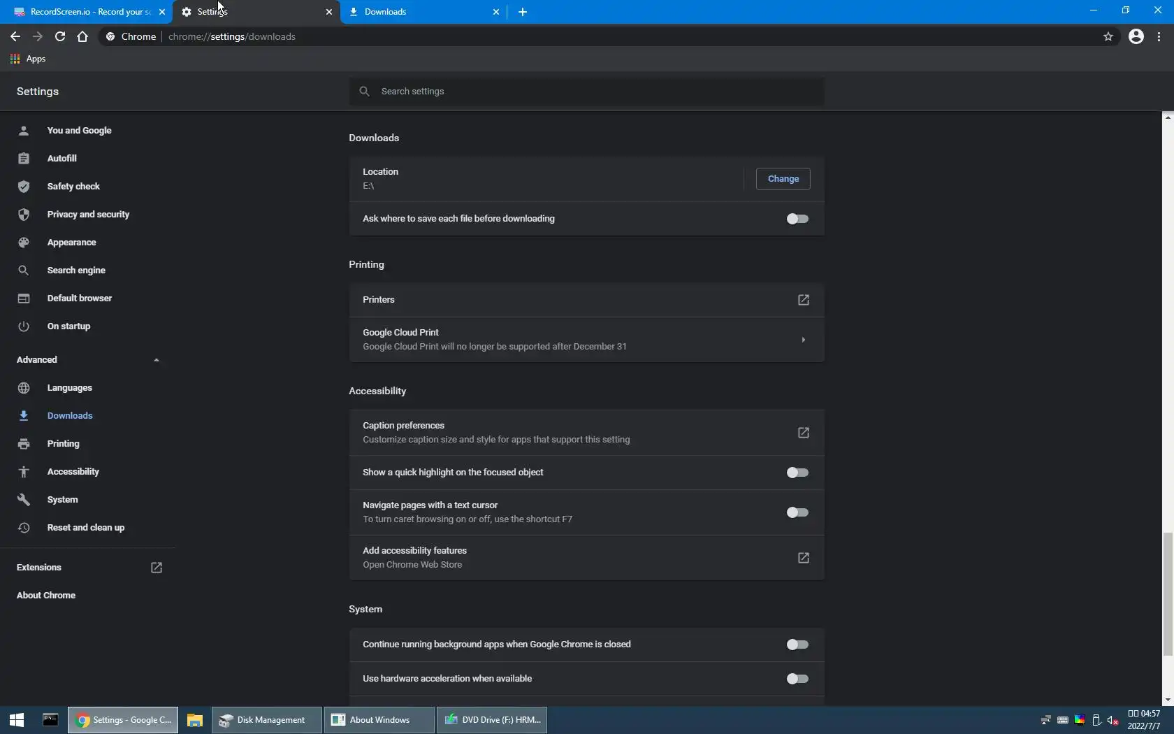Open the Chrome profile avatar menu

1136,36
